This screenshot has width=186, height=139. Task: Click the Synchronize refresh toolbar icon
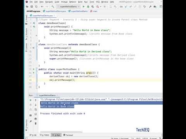coord(36,7)
